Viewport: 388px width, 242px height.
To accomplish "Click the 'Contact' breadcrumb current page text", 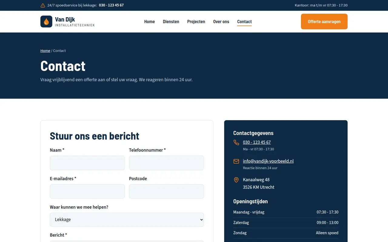I will (x=59, y=51).
